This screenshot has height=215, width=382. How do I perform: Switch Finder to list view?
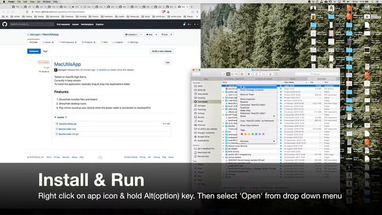pos(228,74)
